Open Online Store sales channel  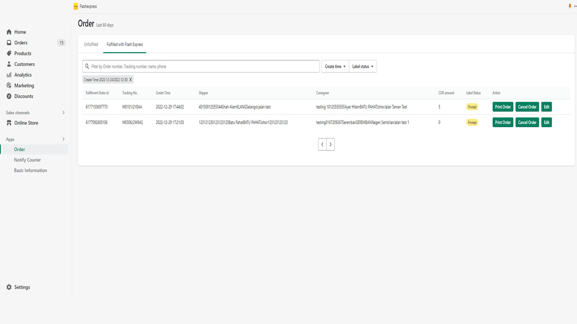tap(26, 123)
